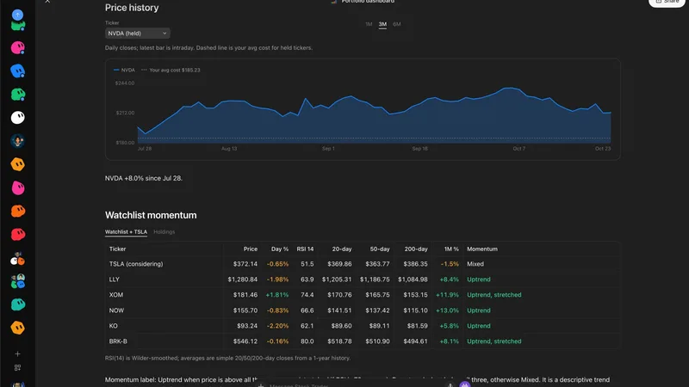This screenshot has width=689, height=387.
Task: Click the $212.00 y-axis label
Action: [x=125, y=113]
